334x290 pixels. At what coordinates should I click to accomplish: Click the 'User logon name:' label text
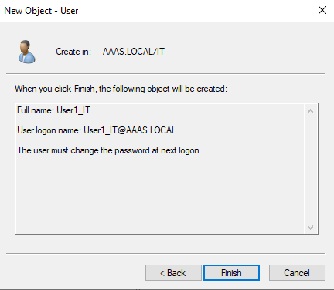pyautogui.click(x=49, y=130)
